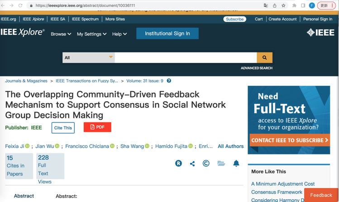
Task: Open the IEEE.org site link
Action: coord(8,19)
